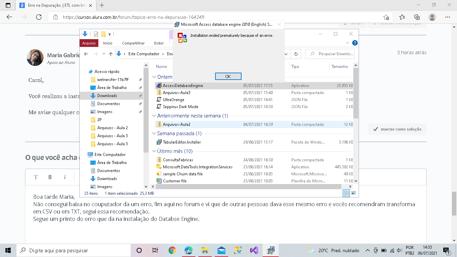Screen dimensions: 457x257
Task: Go back in File Explorer
Action: coord(86,54)
